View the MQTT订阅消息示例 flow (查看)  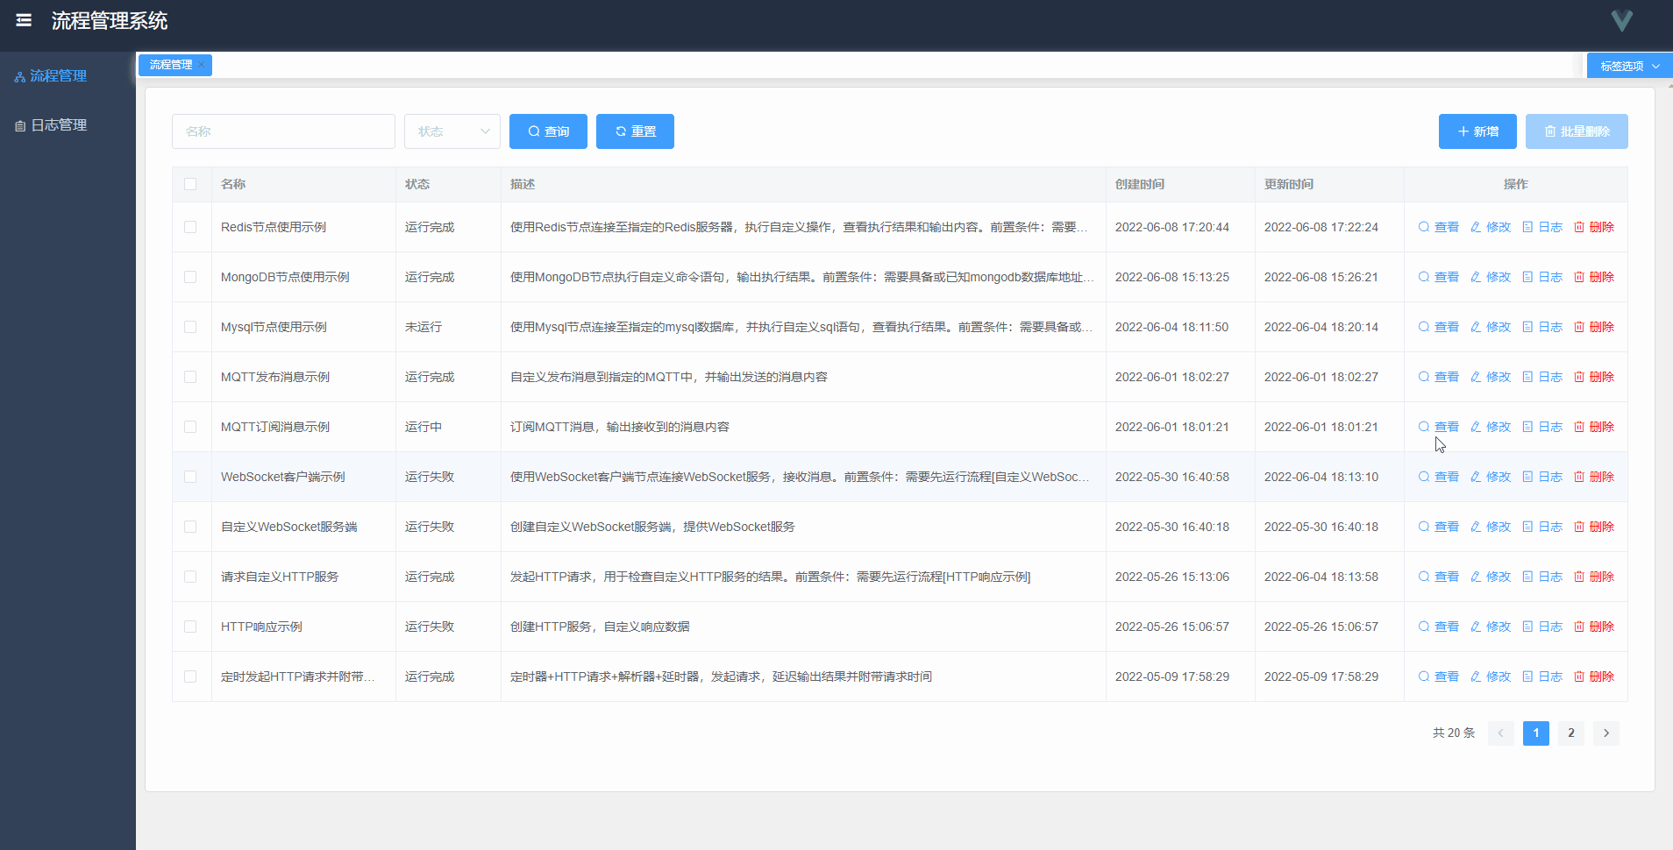(x=1438, y=427)
